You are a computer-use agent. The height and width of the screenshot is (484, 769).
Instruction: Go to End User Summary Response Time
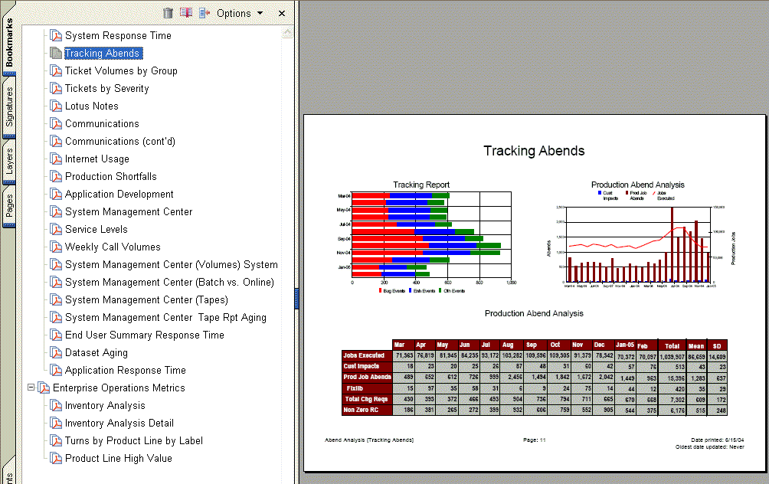tap(145, 335)
